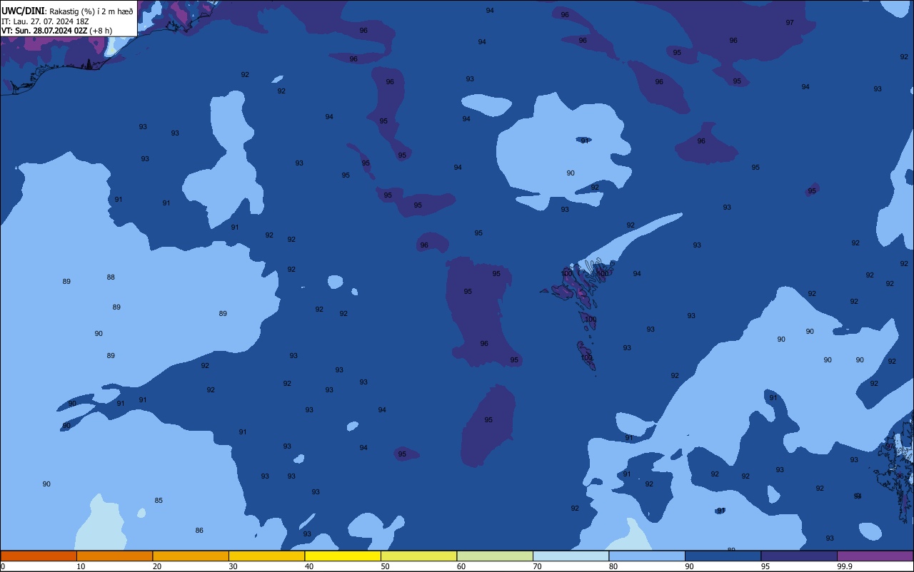Click the legend tick label '60'

coord(461,566)
